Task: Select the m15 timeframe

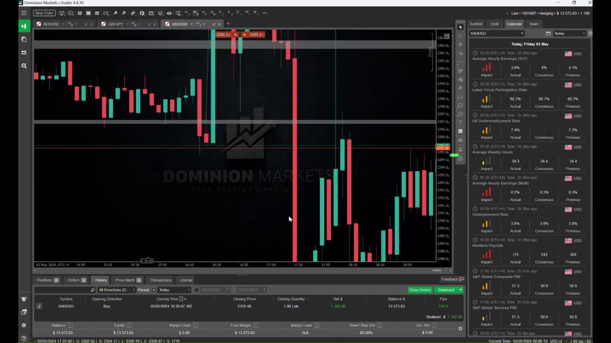Action: [x=204, y=12]
